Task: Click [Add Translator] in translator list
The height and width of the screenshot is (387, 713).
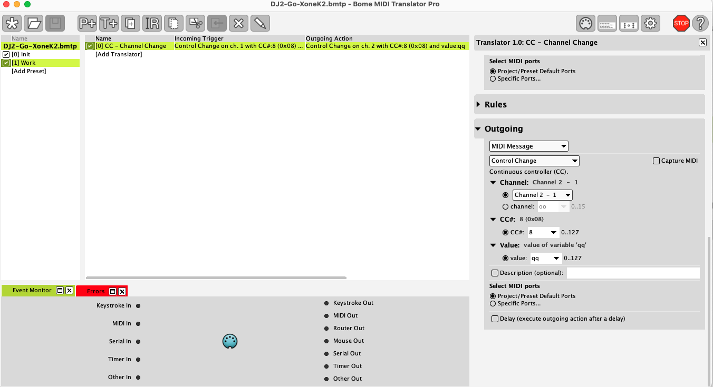Action: click(x=119, y=54)
